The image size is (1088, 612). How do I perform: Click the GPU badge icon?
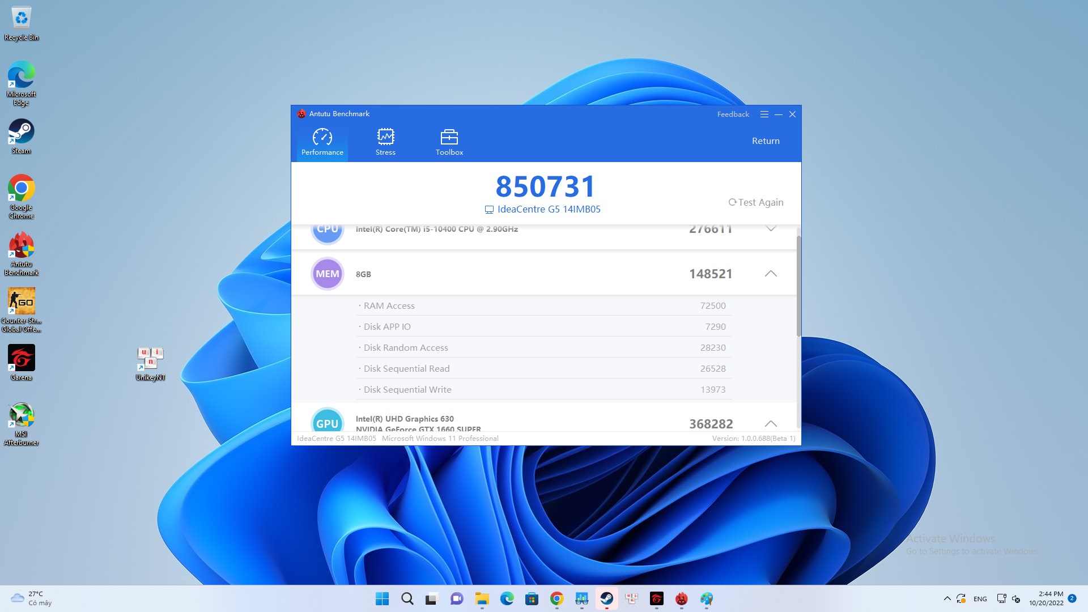click(328, 420)
